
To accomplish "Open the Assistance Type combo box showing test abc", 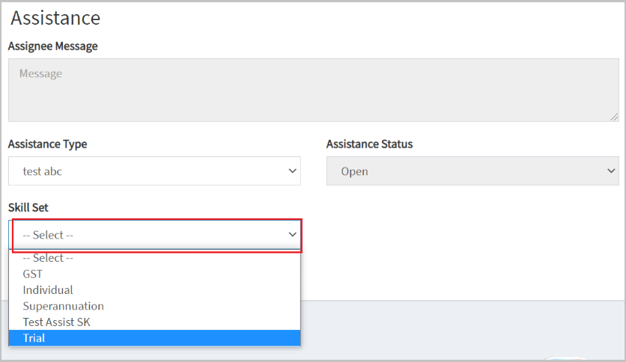I will point(154,171).
